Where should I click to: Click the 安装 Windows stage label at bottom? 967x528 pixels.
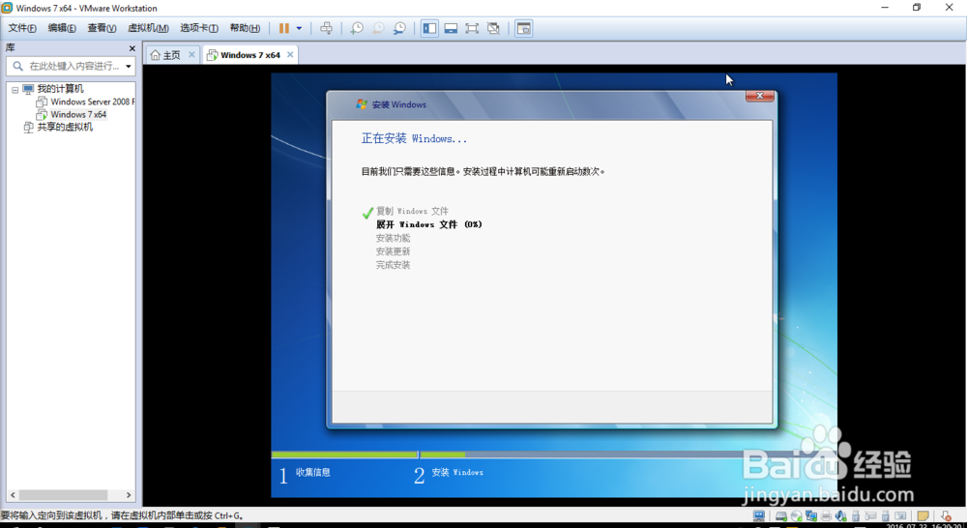(x=457, y=473)
